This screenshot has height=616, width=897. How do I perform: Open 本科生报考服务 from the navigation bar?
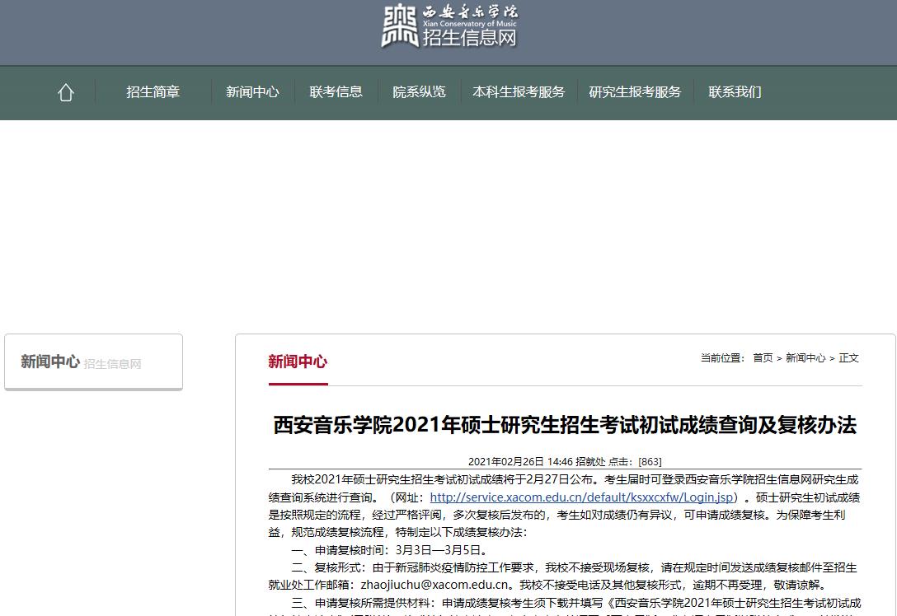click(x=519, y=92)
